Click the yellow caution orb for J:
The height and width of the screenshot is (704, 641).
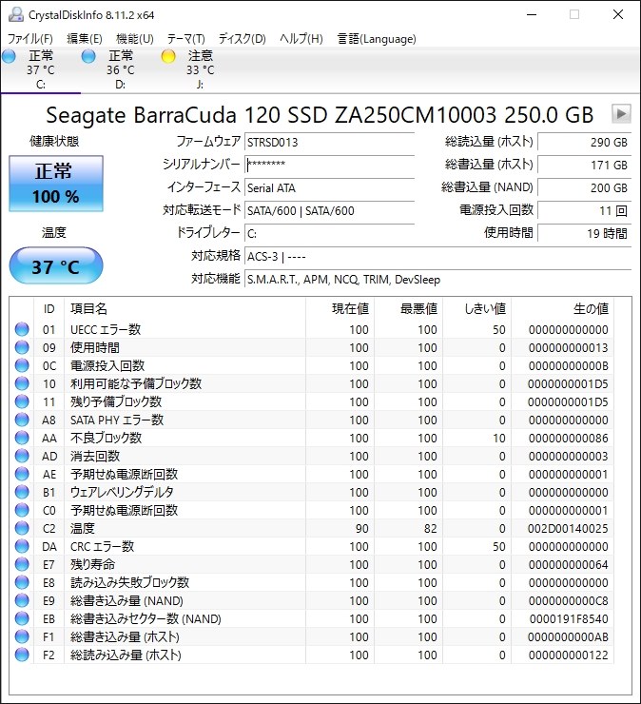[x=168, y=56]
